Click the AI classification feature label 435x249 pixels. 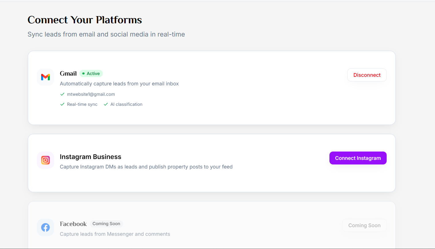click(126, 104)
